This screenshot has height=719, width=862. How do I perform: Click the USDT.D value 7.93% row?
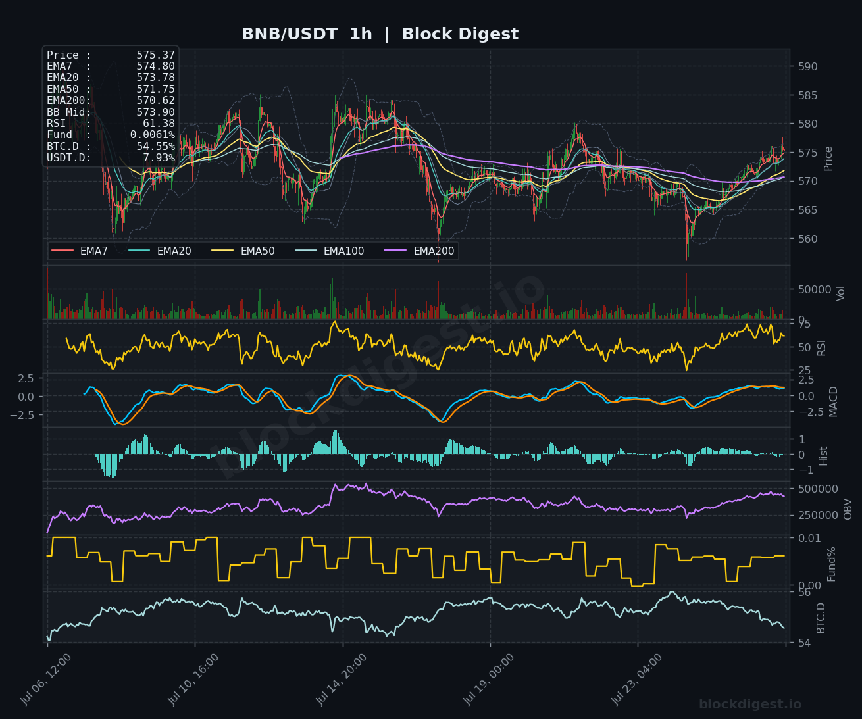[111, 158]
